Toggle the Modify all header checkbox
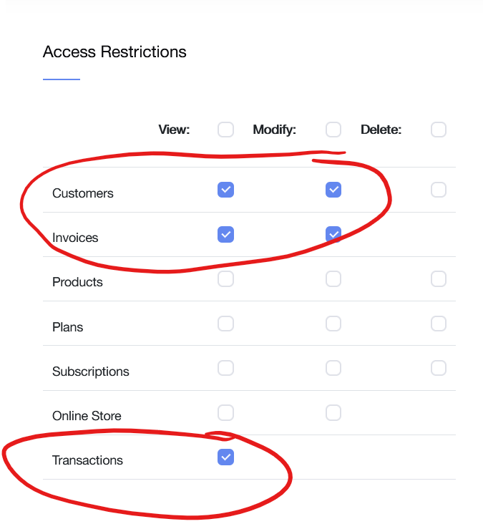 [x=333, y=130]
